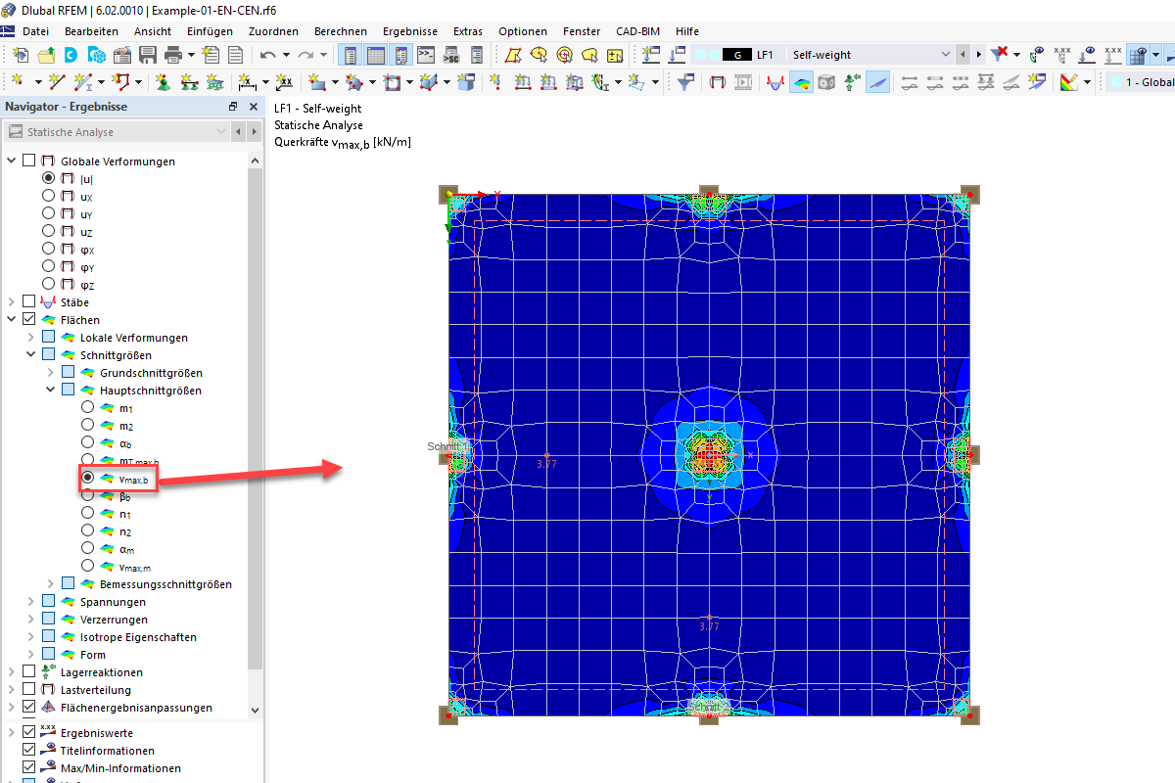
Task: Toggle support reactions arrows icon
Action: [x=852, y=83]
